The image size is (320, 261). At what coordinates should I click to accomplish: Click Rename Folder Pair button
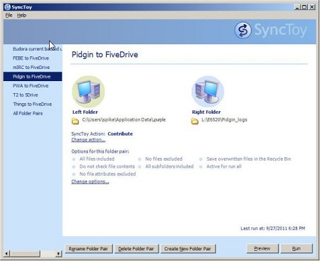(88, 249)
